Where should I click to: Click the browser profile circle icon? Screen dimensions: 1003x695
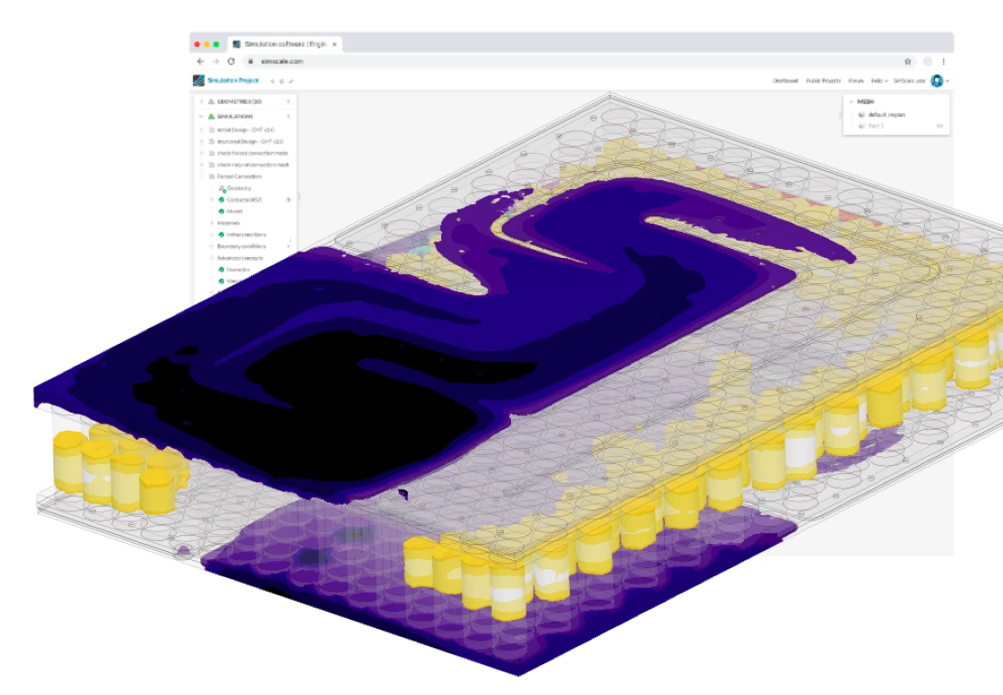[x=928, y=62]
